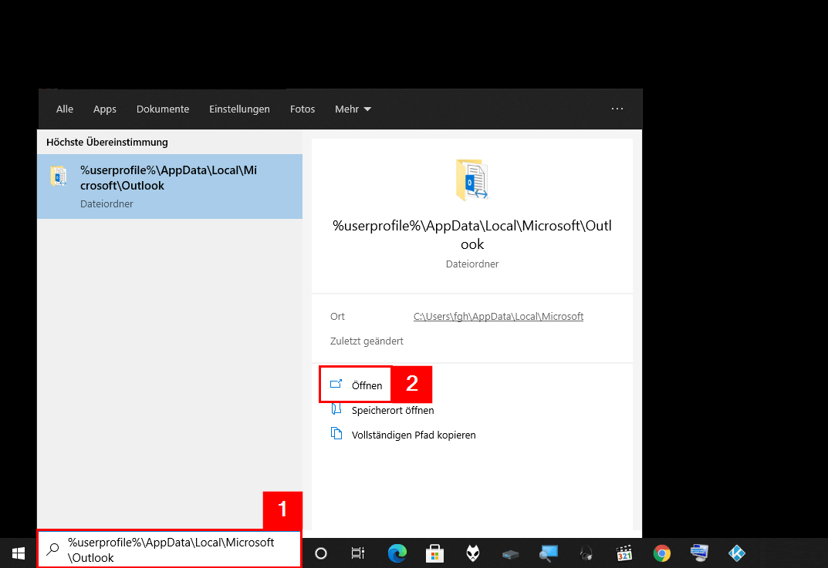
Task: Launch Microsoft Edge from the taskbar
Action: tap(397, 553)
